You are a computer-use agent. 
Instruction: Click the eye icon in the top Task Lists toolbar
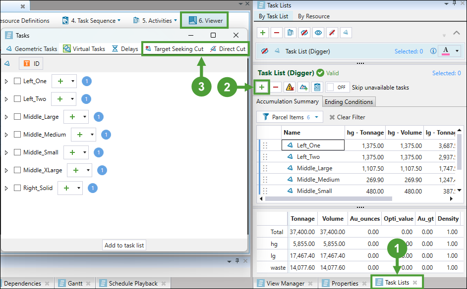318,33
